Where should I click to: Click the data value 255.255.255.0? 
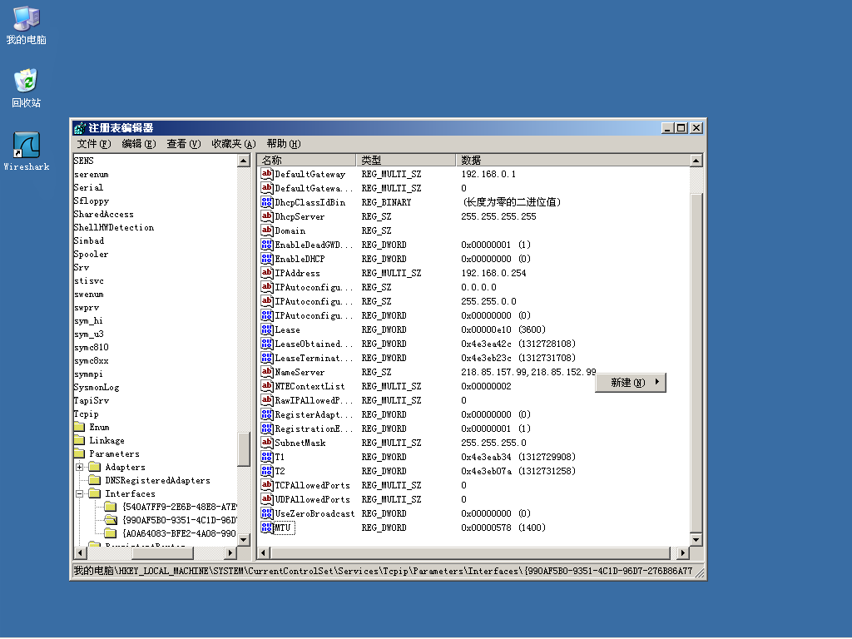point(493,443)
